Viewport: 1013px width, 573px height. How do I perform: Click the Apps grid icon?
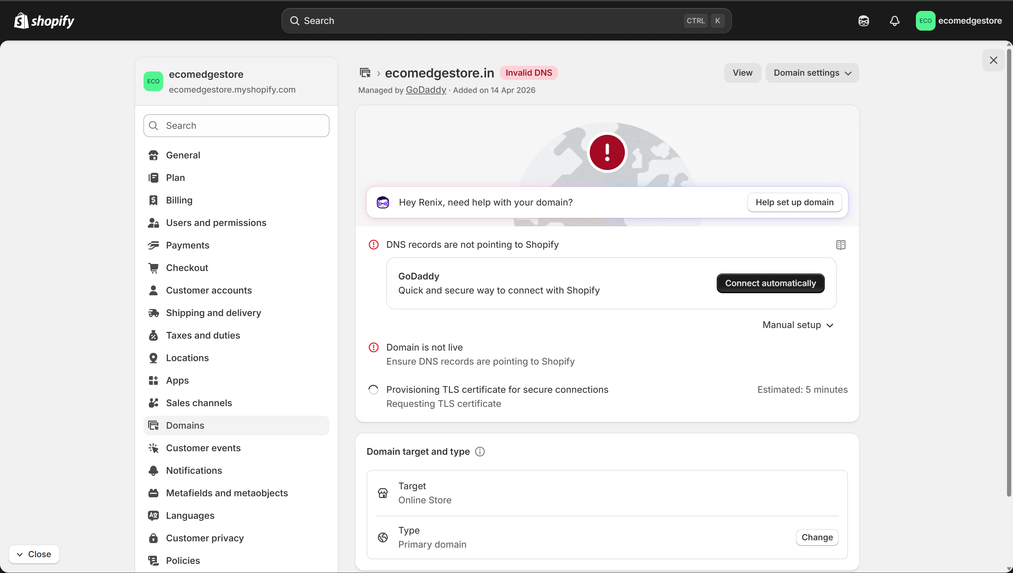[x=153, y=380]
